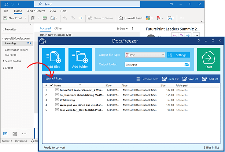Select the Untitled.msg file row

pyautogui.click(x=131, y=100)
